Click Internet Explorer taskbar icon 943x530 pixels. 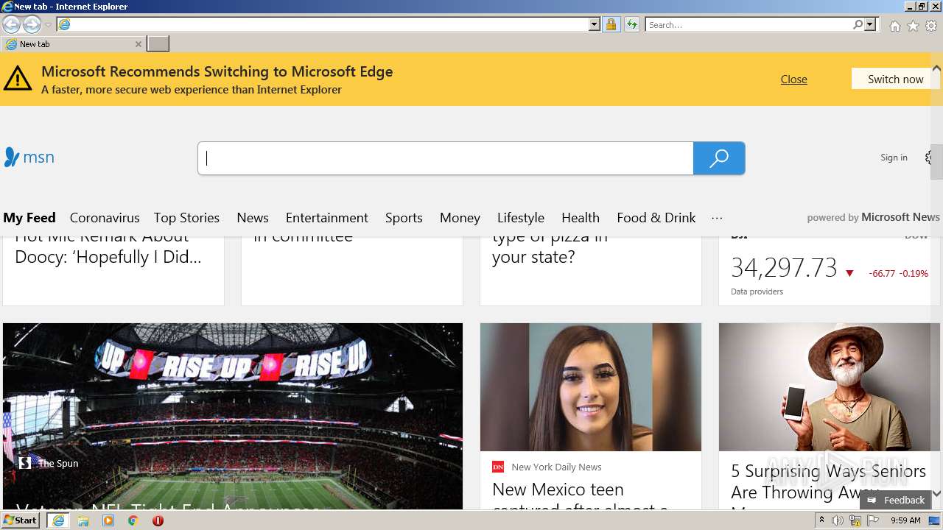[x=57, y=520]
